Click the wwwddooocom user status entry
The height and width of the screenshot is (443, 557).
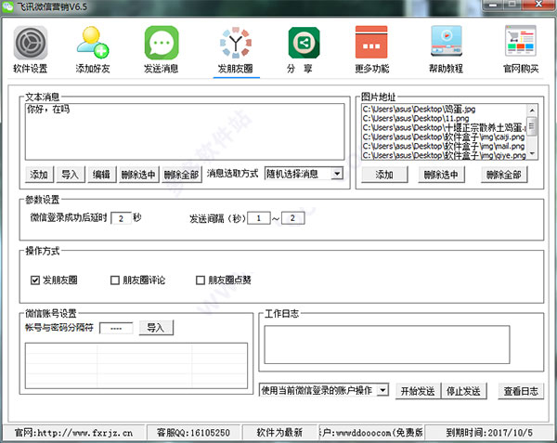point(370,433)
